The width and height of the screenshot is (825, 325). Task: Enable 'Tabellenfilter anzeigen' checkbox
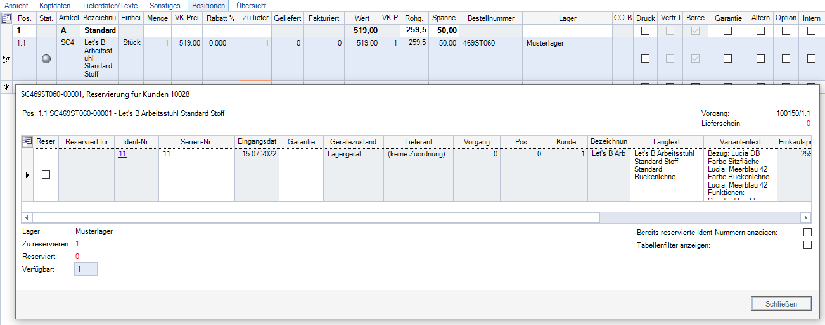[807, 245]
